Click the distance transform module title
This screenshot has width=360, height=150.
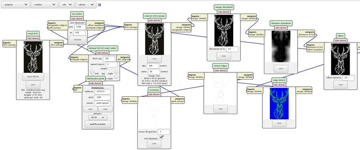pos(281,23)
